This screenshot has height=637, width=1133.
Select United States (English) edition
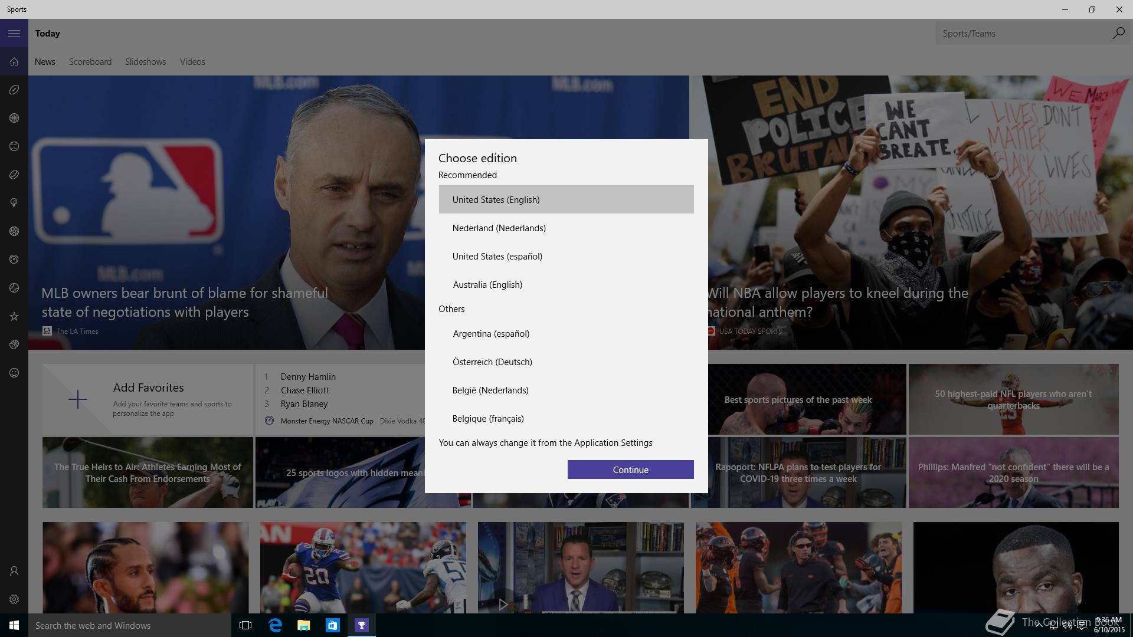point(566,199)
